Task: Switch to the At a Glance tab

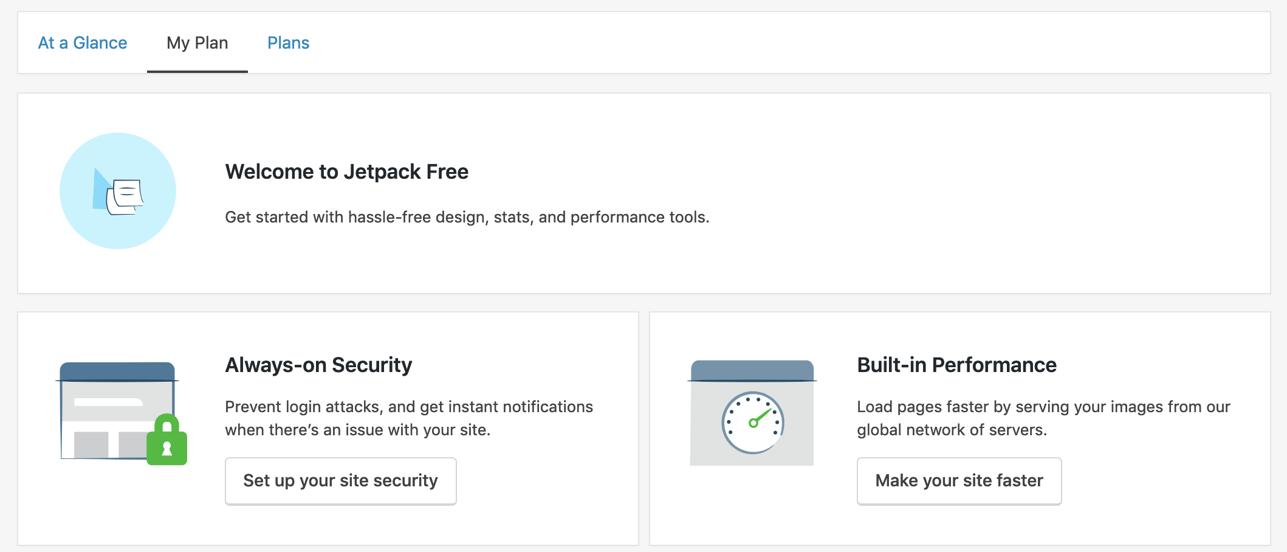Action: coord(83,43)
